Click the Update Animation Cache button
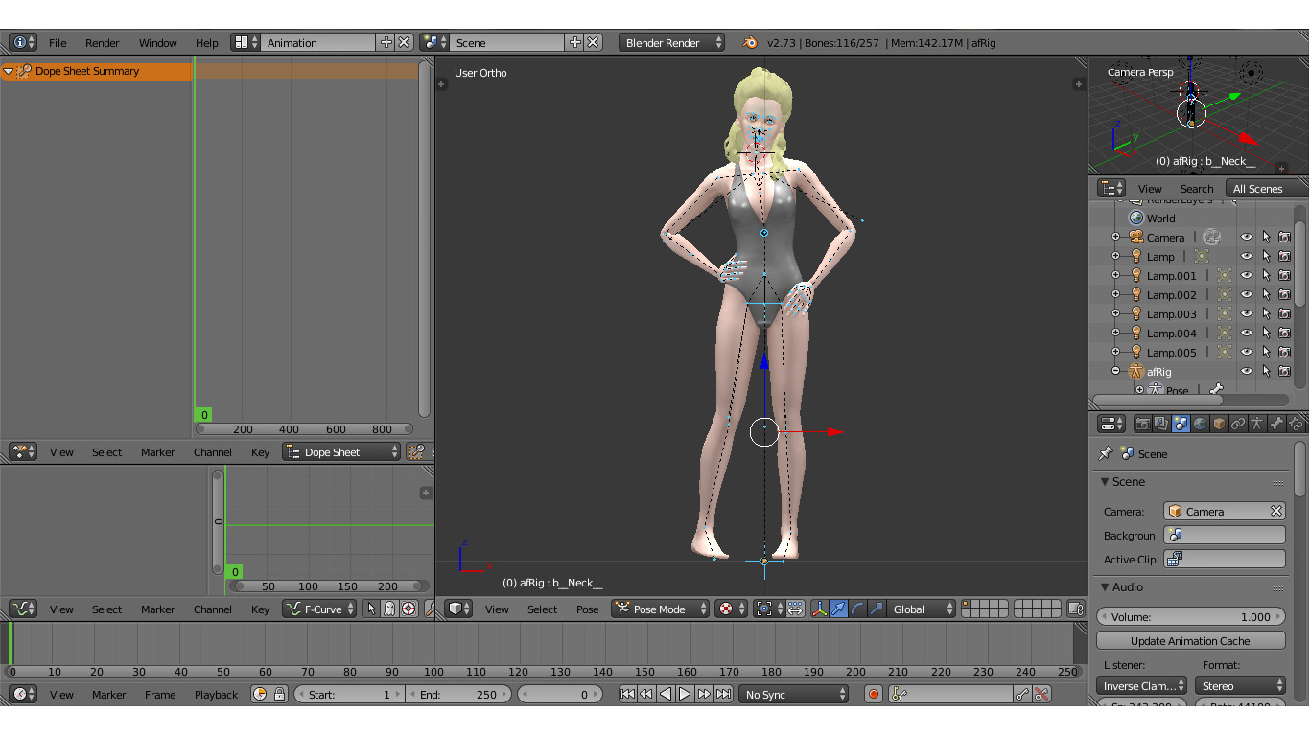 tap(1190, 640)
